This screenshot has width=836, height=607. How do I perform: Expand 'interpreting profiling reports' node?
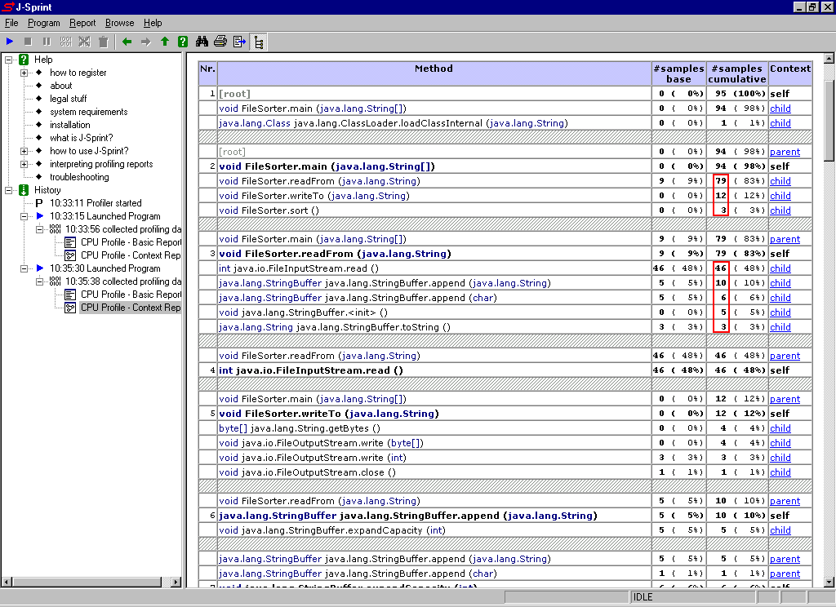tap(24, 164)
